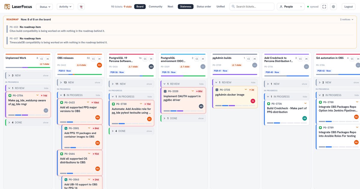Open the Status dropdown

pos(44,7)
